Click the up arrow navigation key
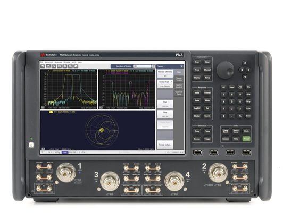The width and height of the screenshot is (283, 221). pos(245,63)
